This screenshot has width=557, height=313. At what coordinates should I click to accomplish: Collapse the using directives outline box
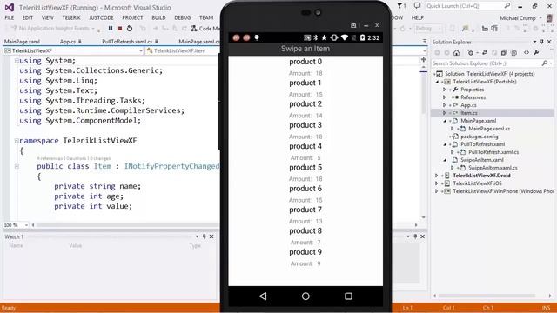(17, 61)
